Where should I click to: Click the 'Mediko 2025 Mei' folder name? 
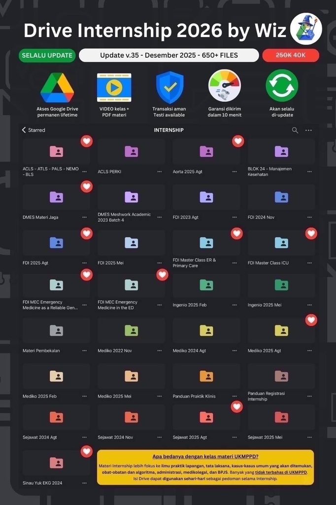pos(114,397)
